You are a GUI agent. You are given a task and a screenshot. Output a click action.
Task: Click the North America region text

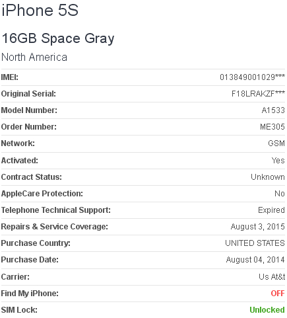pyautogui.click(x=34, y=57)
